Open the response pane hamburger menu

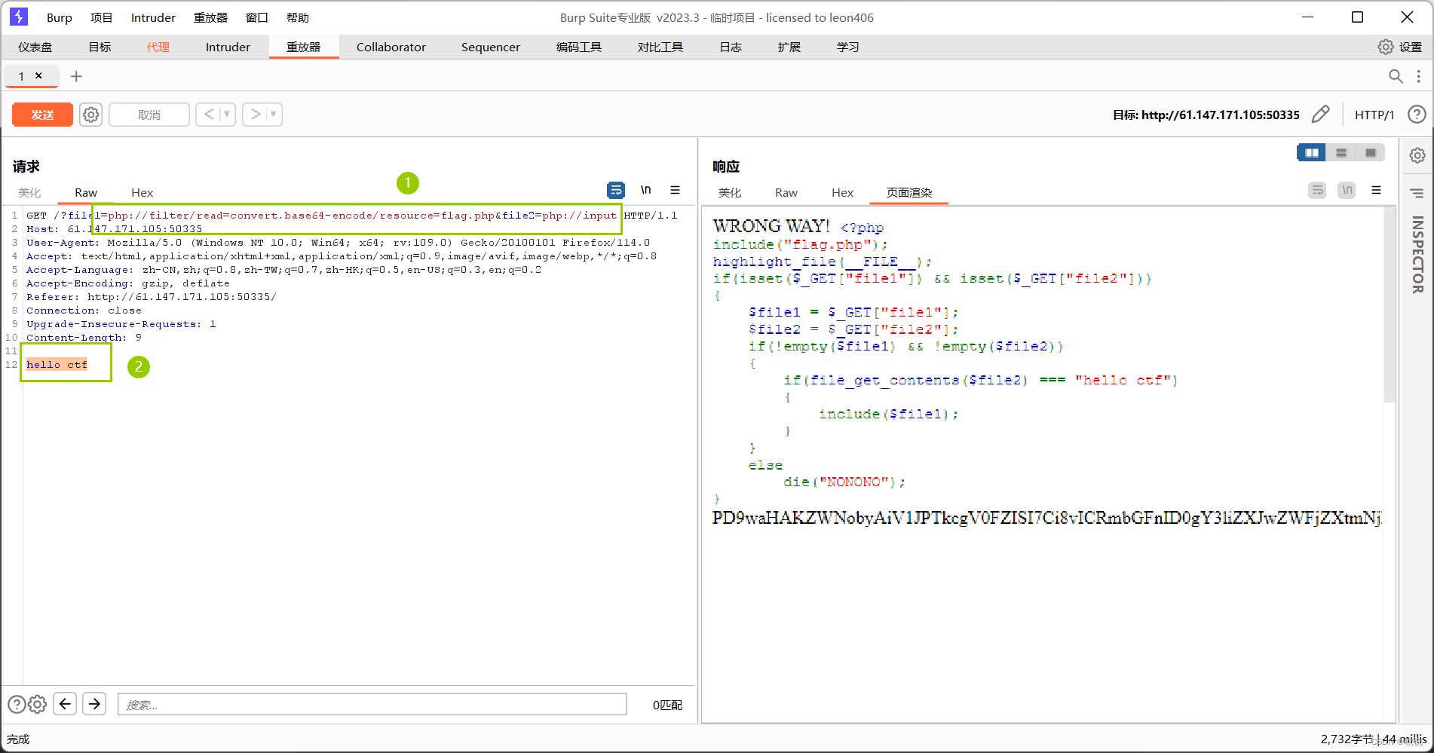click(x=1377, y=190)
